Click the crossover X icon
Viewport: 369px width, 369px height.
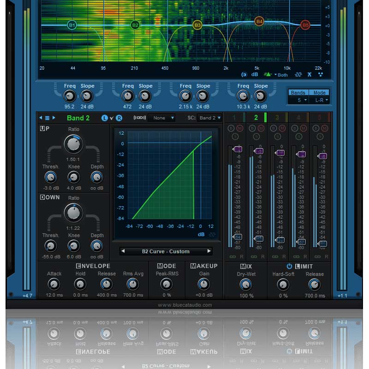pos(309,75)
